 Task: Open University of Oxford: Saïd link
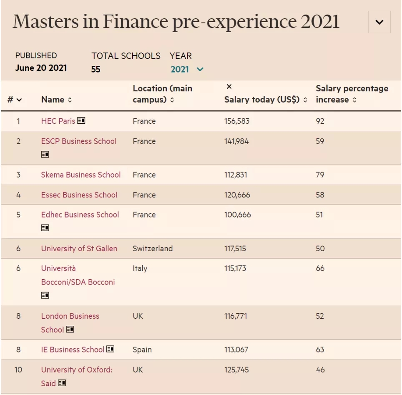pyautogui.click(x=77, y=376)
